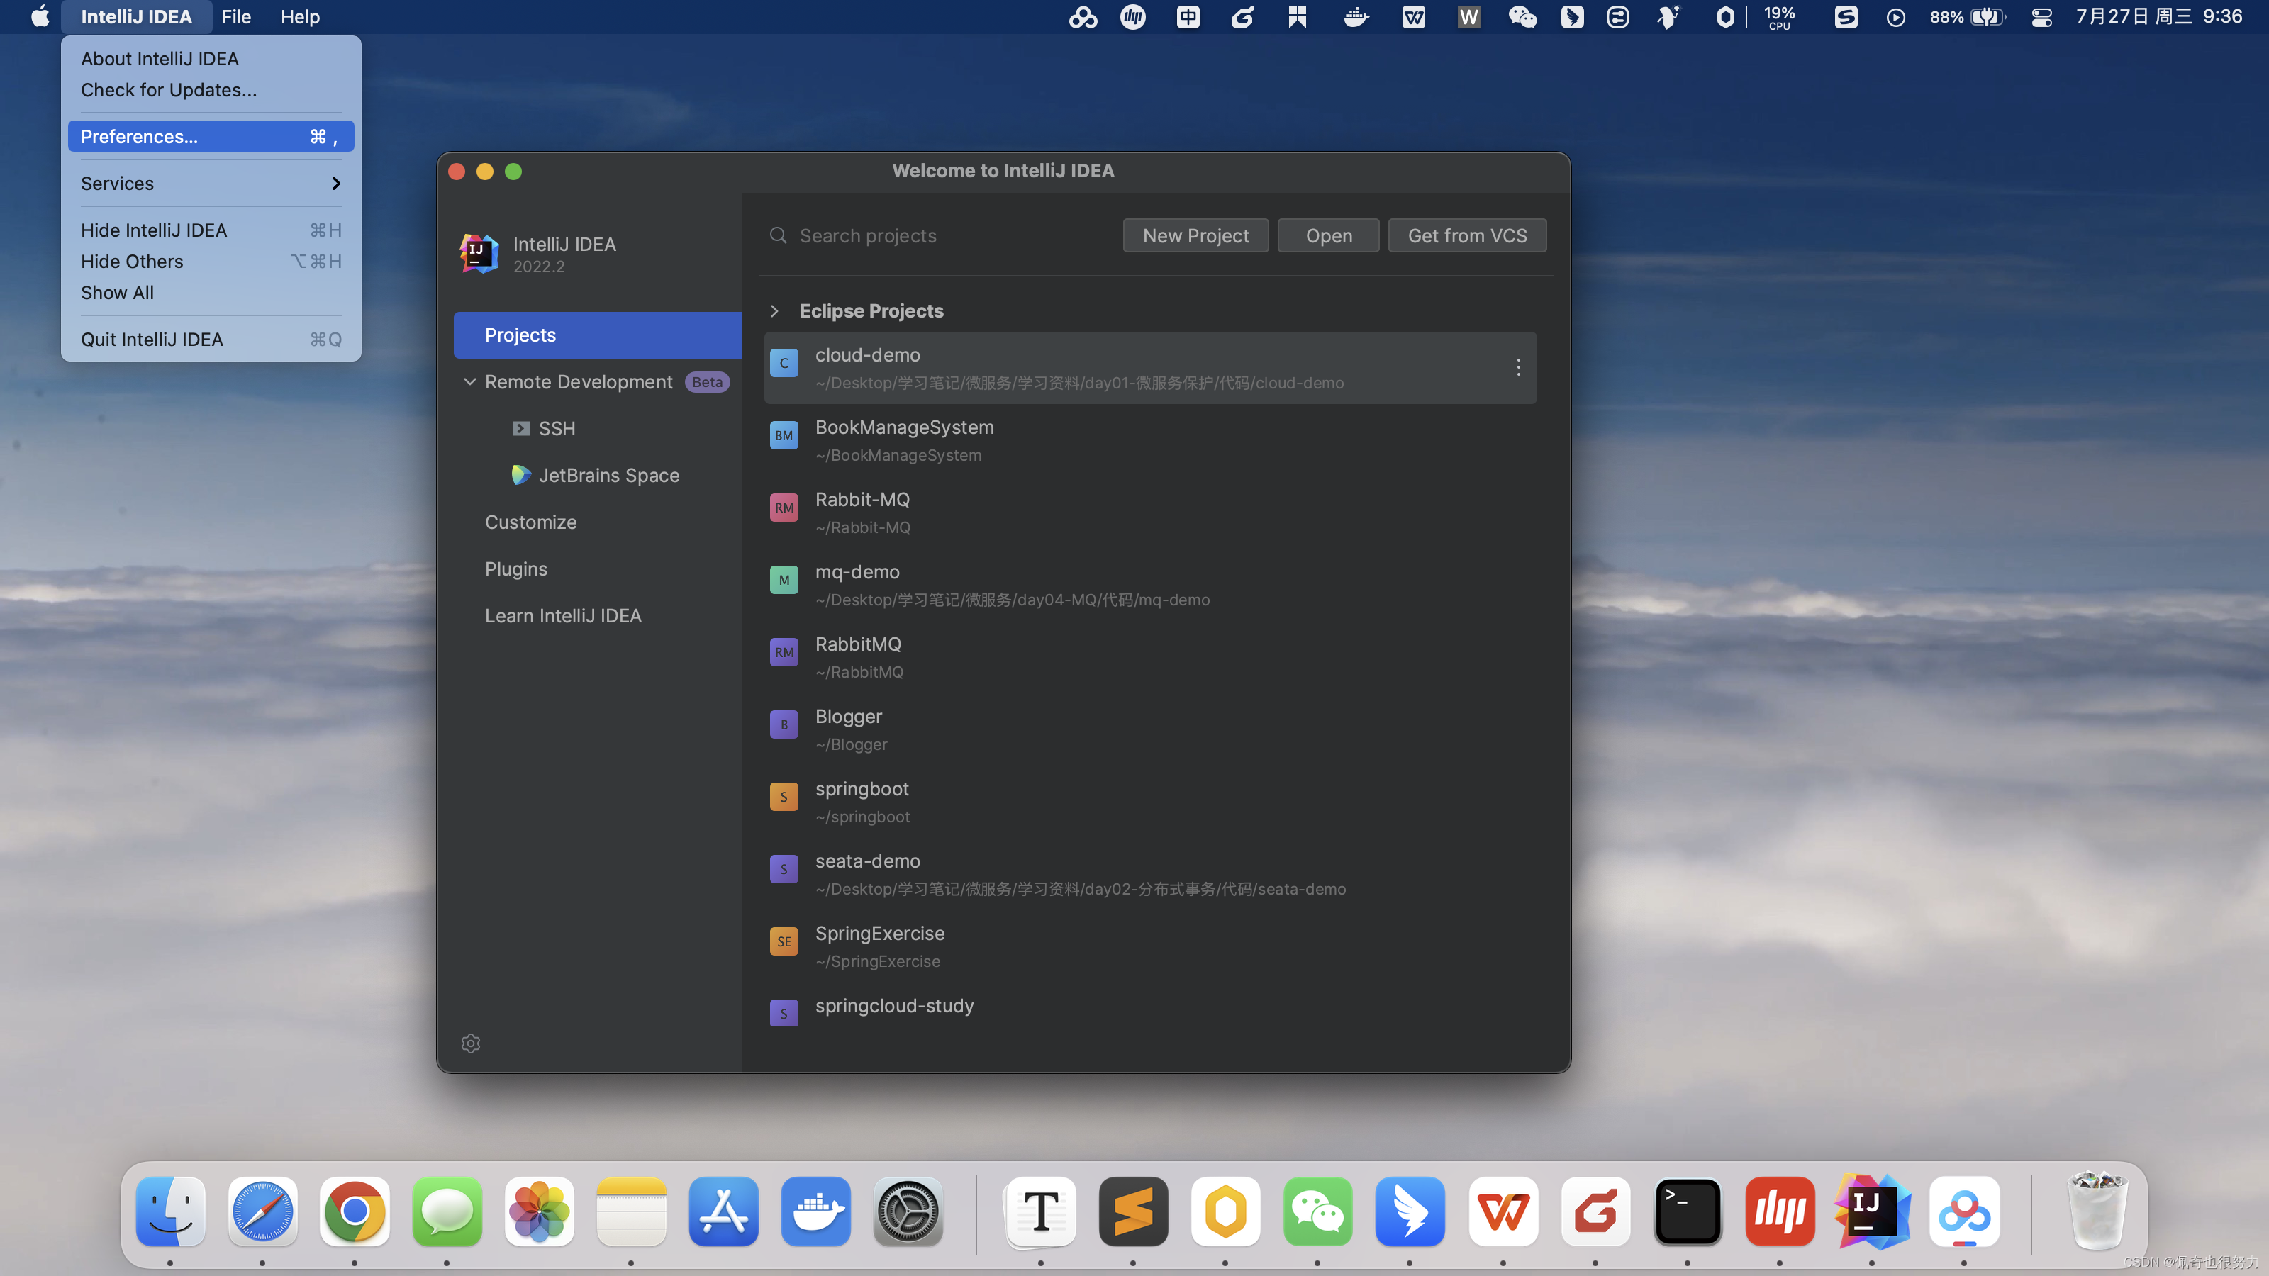The image size is (2269, 1276).
Task: Click the Docker whale menu bar icon
Action: click(x=1356, y=17)
